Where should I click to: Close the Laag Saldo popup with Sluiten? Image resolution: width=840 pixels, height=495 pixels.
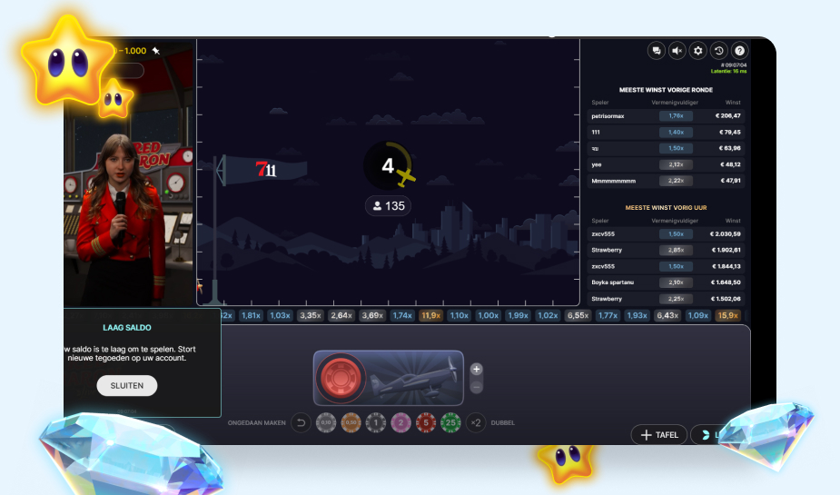point(127,386)
